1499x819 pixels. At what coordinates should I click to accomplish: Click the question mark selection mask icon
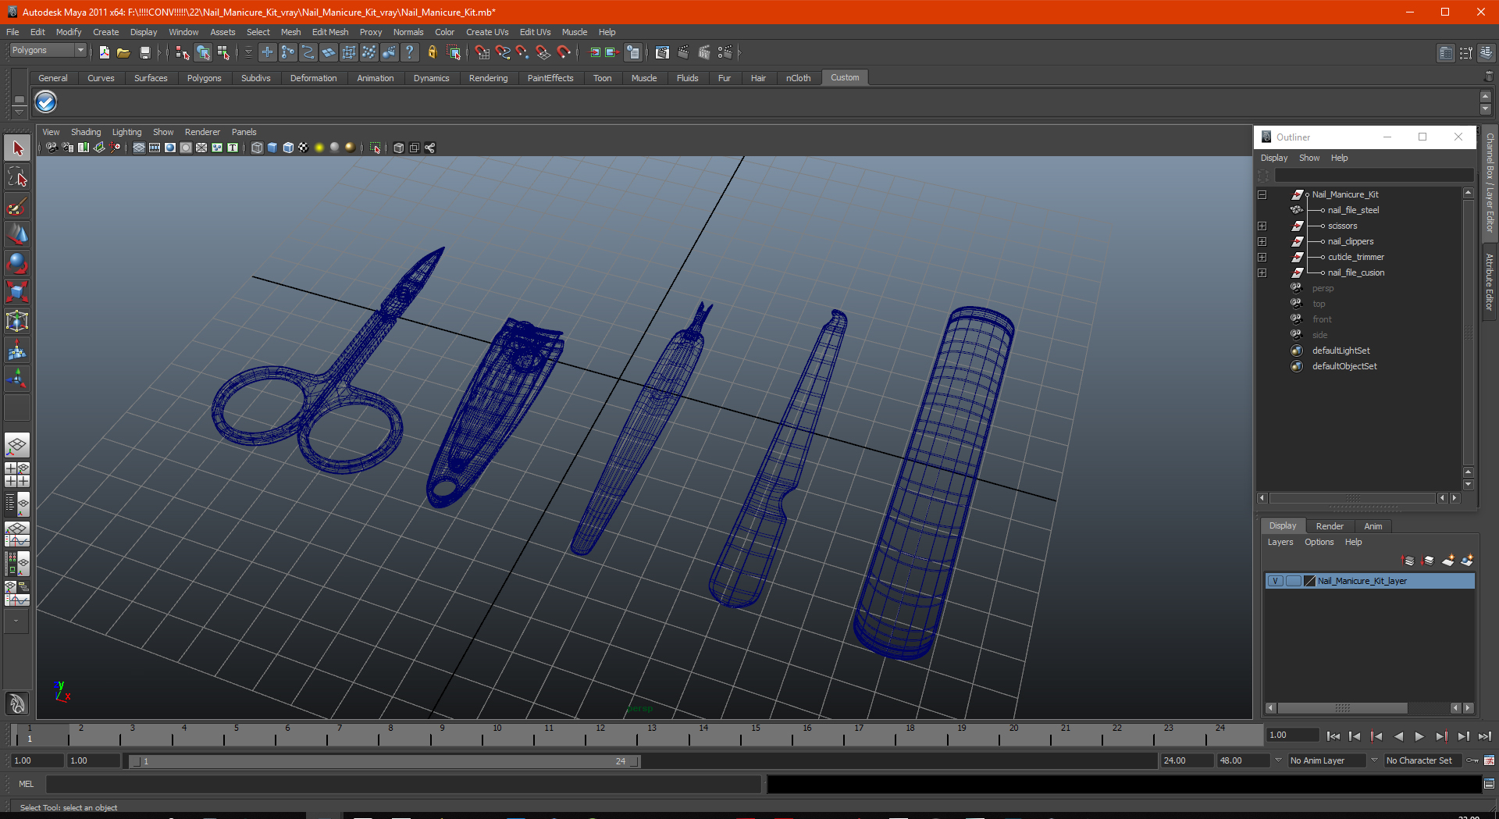(x=409, y=52)
